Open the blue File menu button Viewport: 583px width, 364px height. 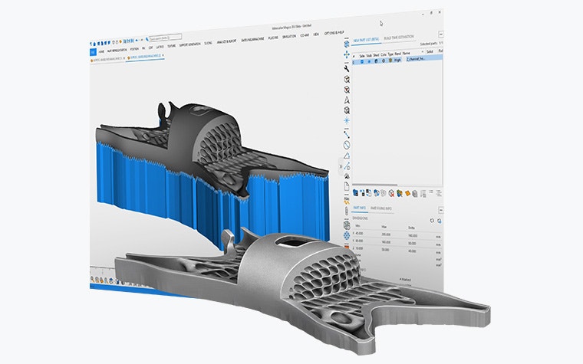94,52
